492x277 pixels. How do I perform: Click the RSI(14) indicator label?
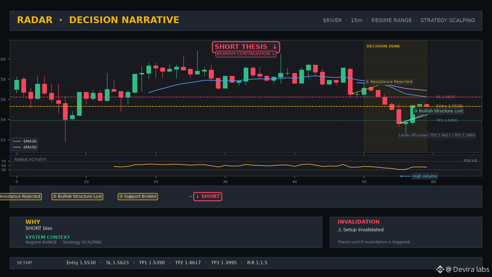470,160
